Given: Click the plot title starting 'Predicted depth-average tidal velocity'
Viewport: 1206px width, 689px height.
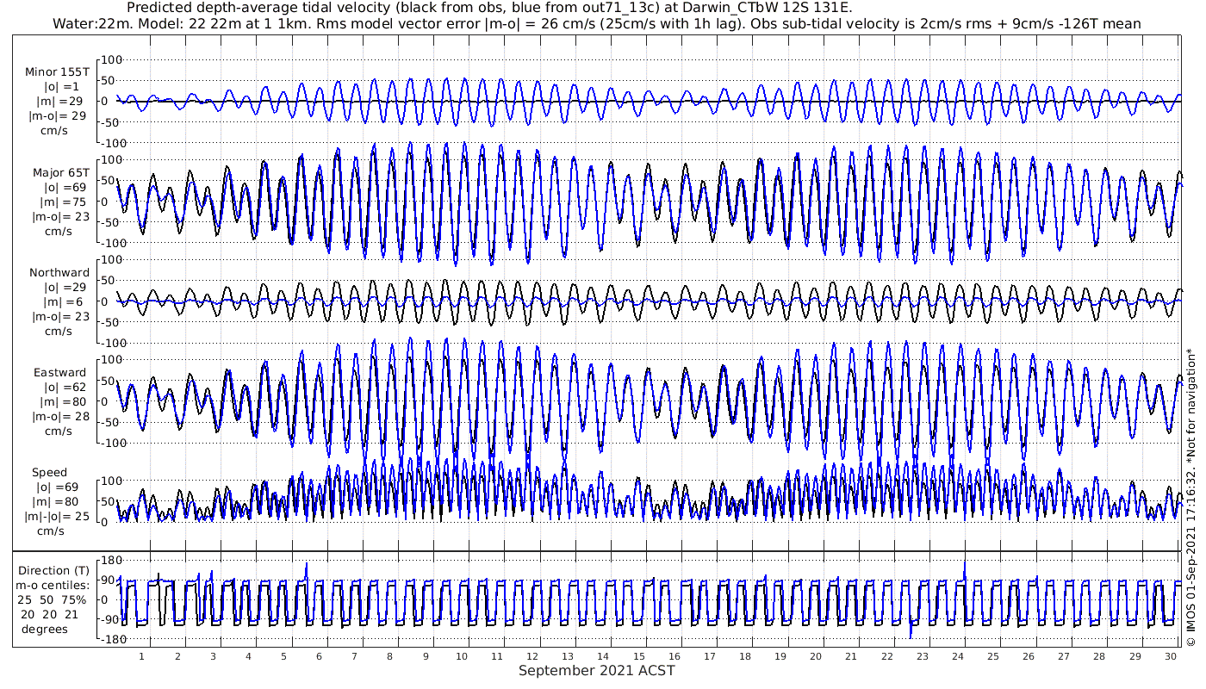Looking at the screenshot, I should 489,9.
